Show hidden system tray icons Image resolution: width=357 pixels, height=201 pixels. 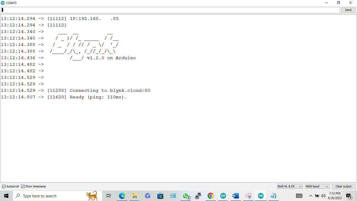click(x=311, y=196)
